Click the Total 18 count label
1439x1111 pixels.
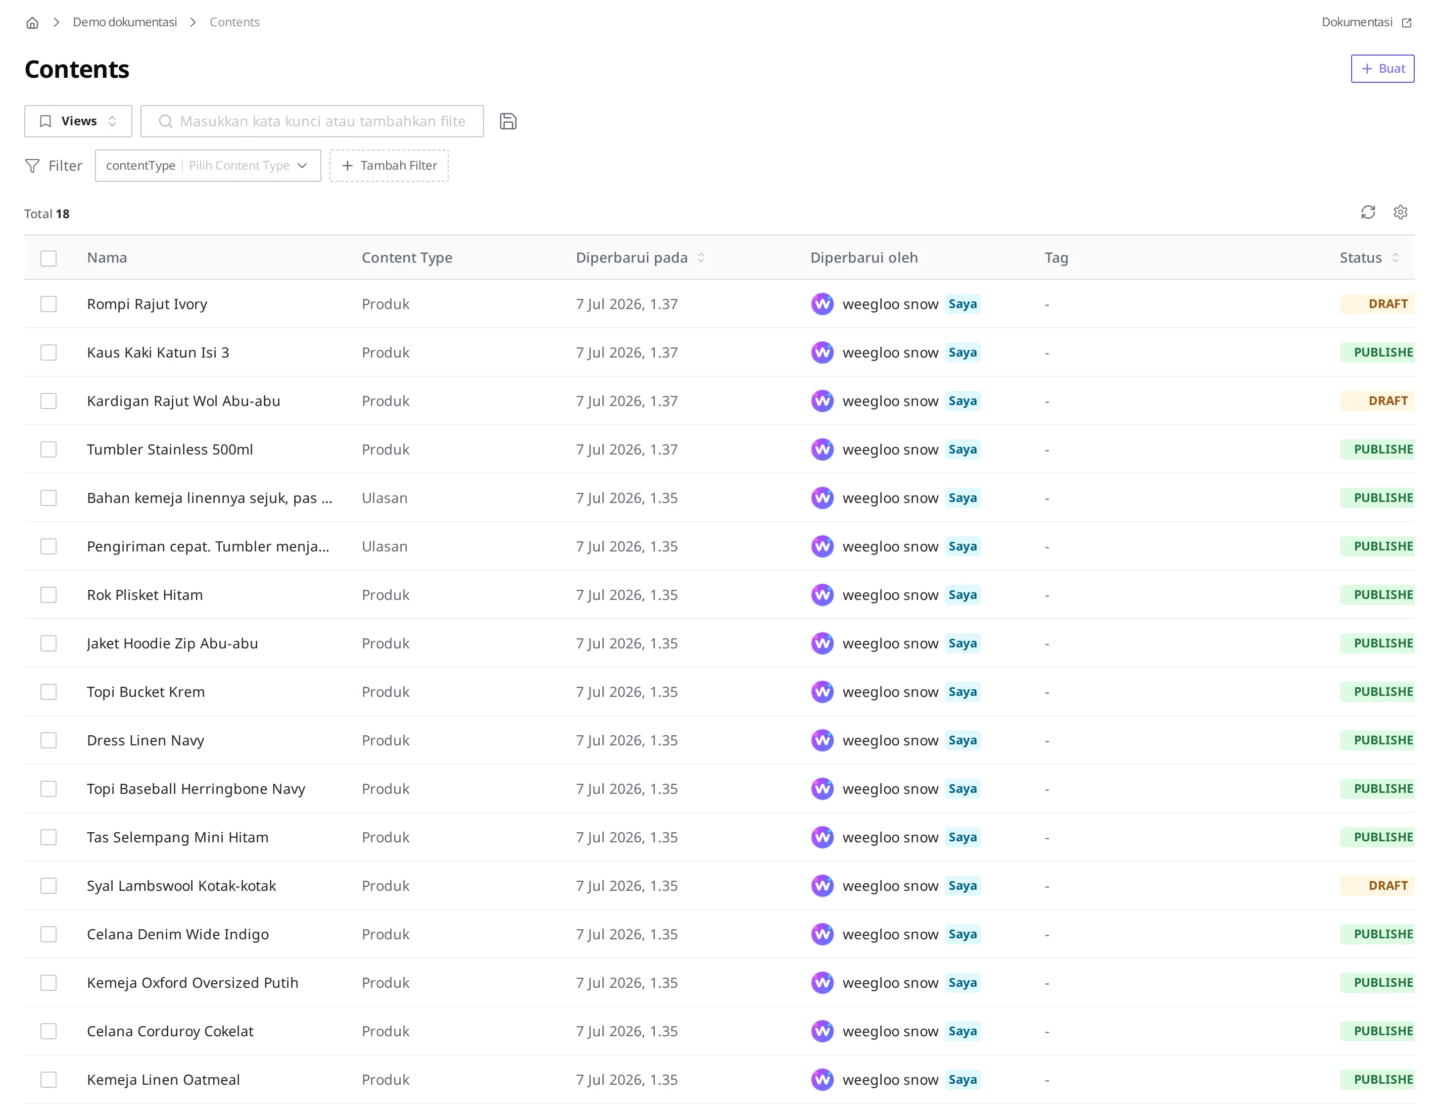click(x=47, y=214)
